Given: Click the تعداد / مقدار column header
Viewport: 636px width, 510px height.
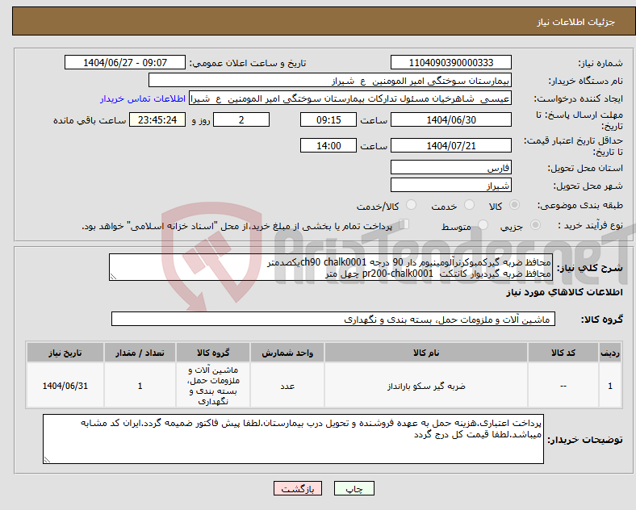Looking at the screenshot, I should (x=140, y=353).
